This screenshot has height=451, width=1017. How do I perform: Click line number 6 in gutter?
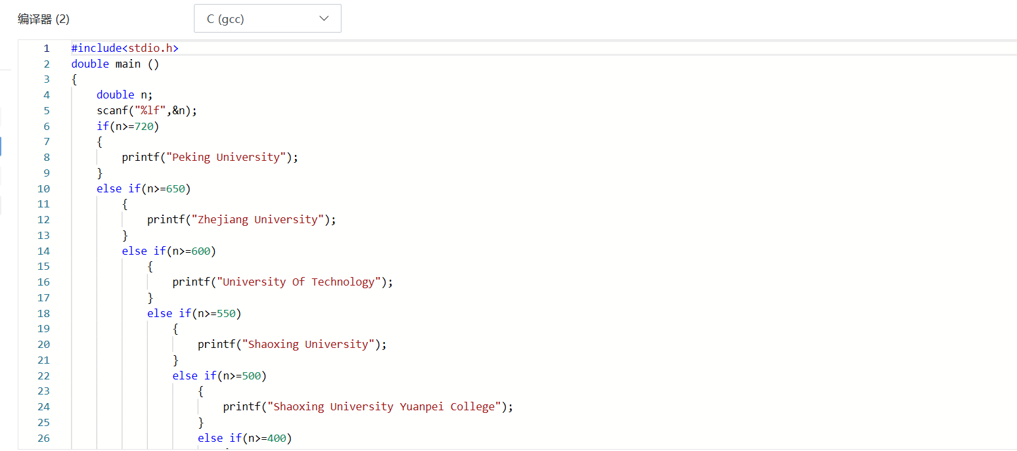point(47,126)
